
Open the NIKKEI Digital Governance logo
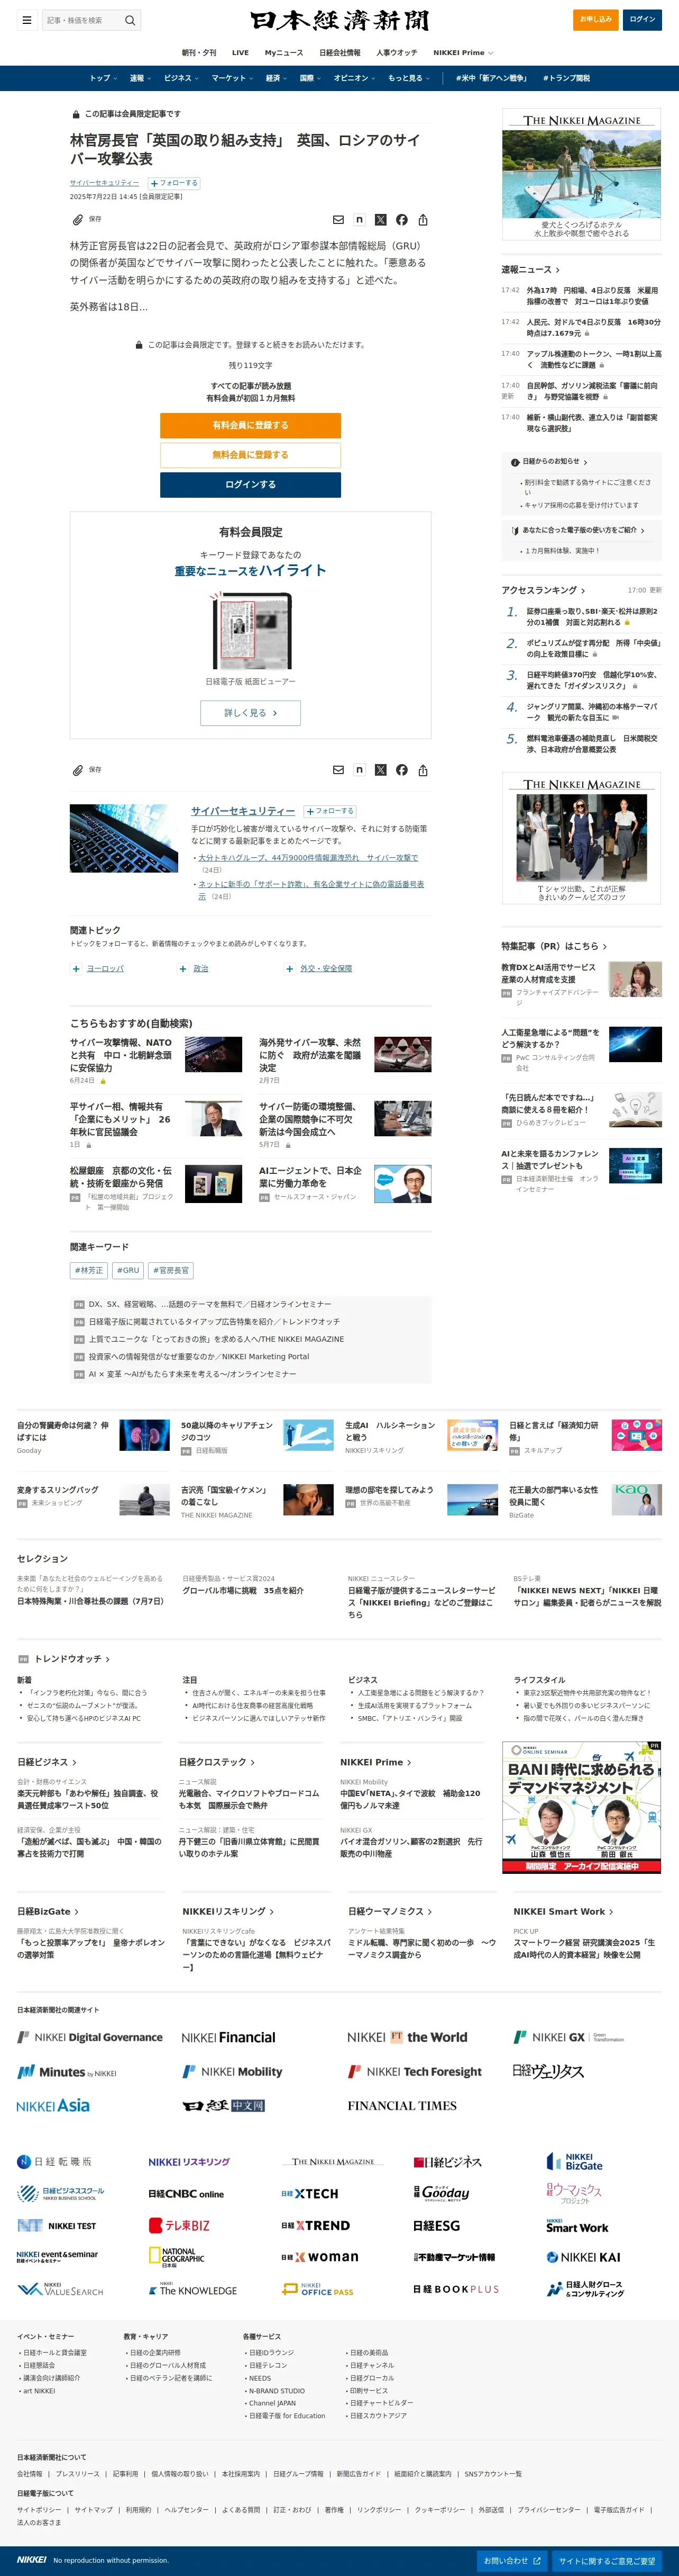tap(90, 2037)
